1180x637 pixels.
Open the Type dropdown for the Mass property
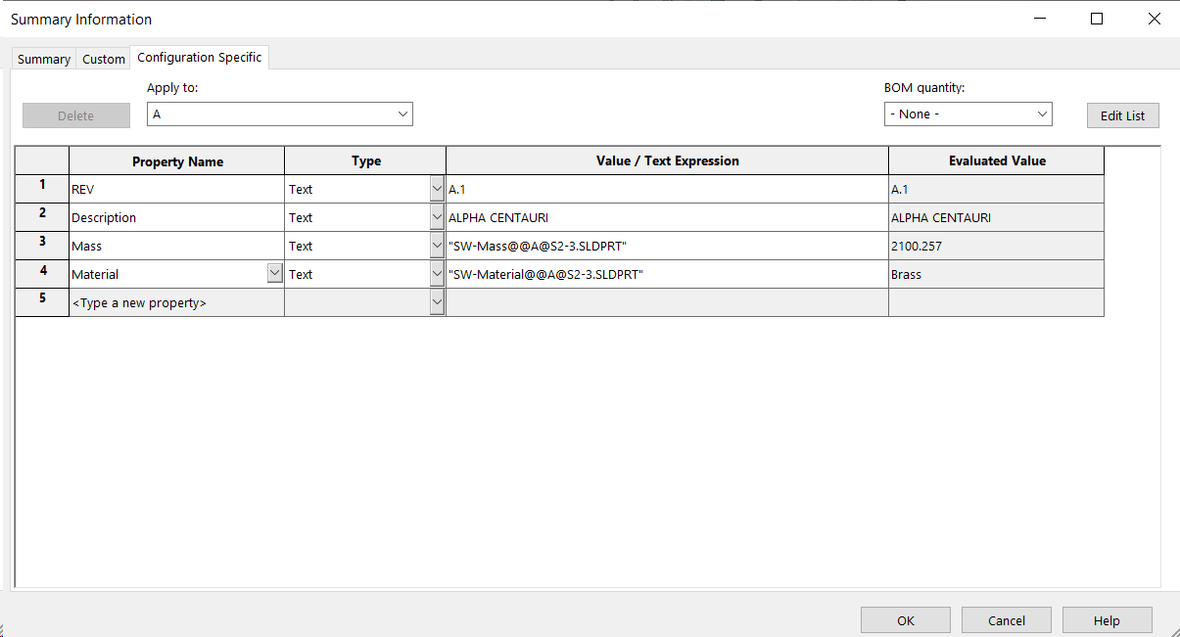coord(437,245)
